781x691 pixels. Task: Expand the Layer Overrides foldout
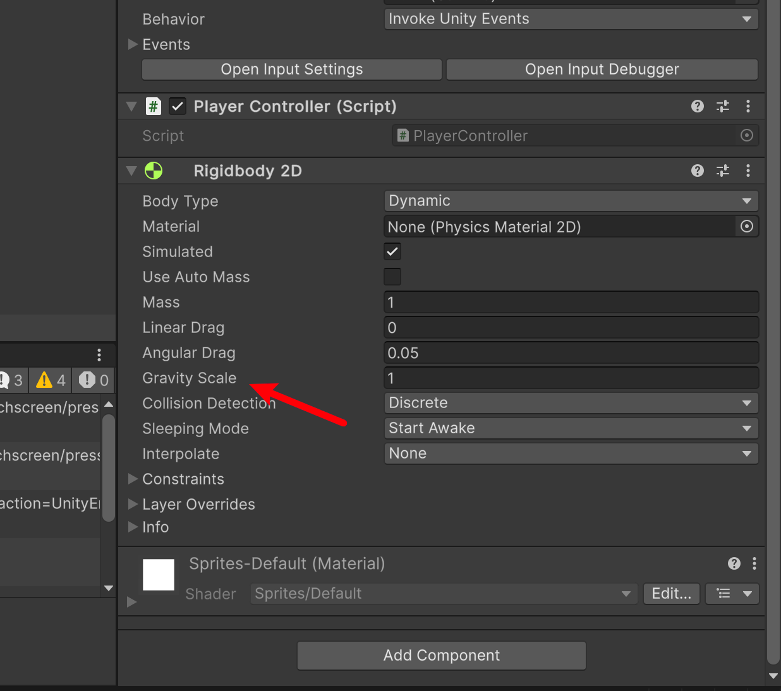(x=133, y=504)
